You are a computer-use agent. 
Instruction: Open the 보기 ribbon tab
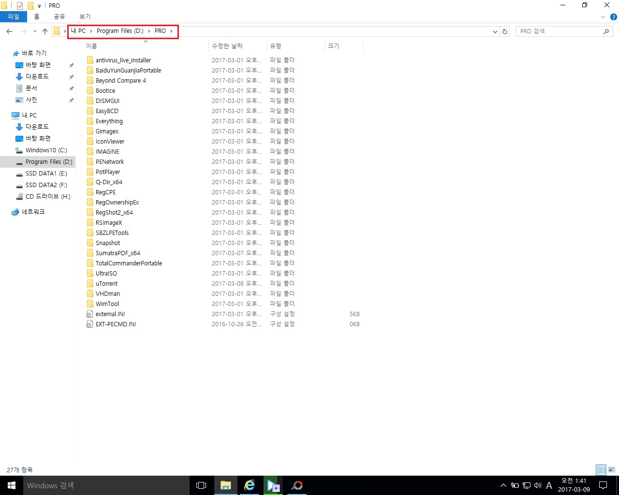(85, 17)
